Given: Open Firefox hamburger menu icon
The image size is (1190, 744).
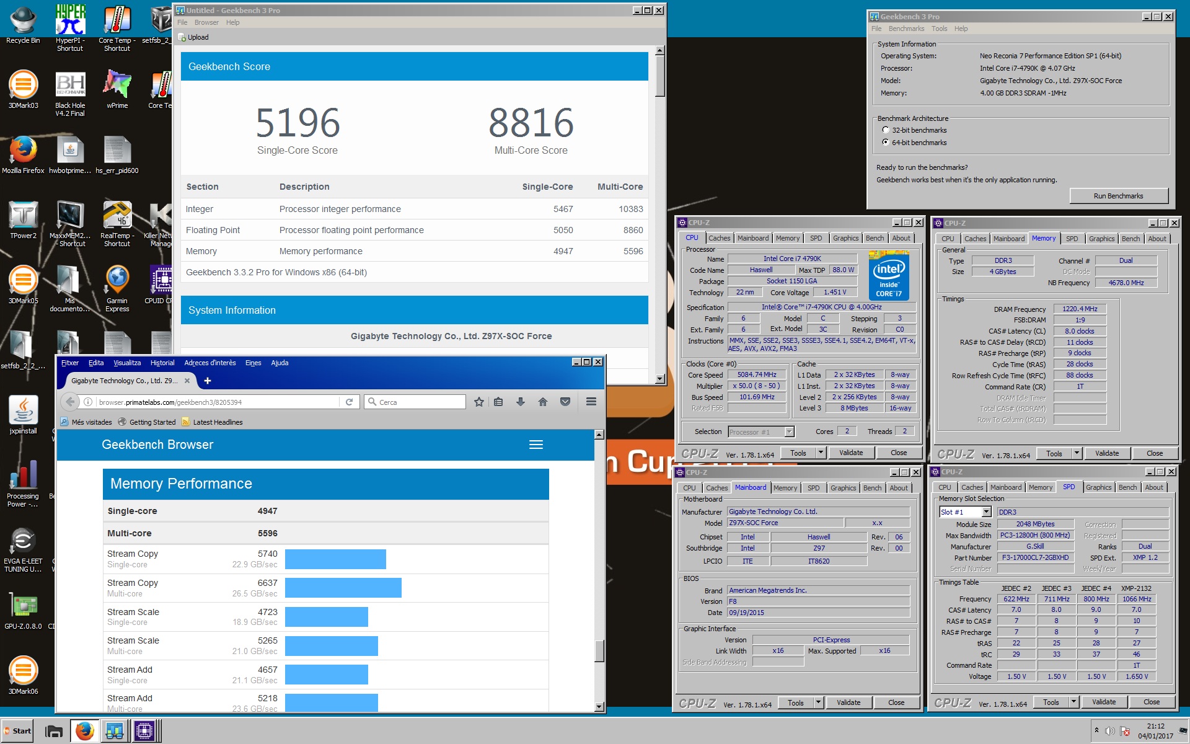Looking at the screenshot, I should [591, 402].
